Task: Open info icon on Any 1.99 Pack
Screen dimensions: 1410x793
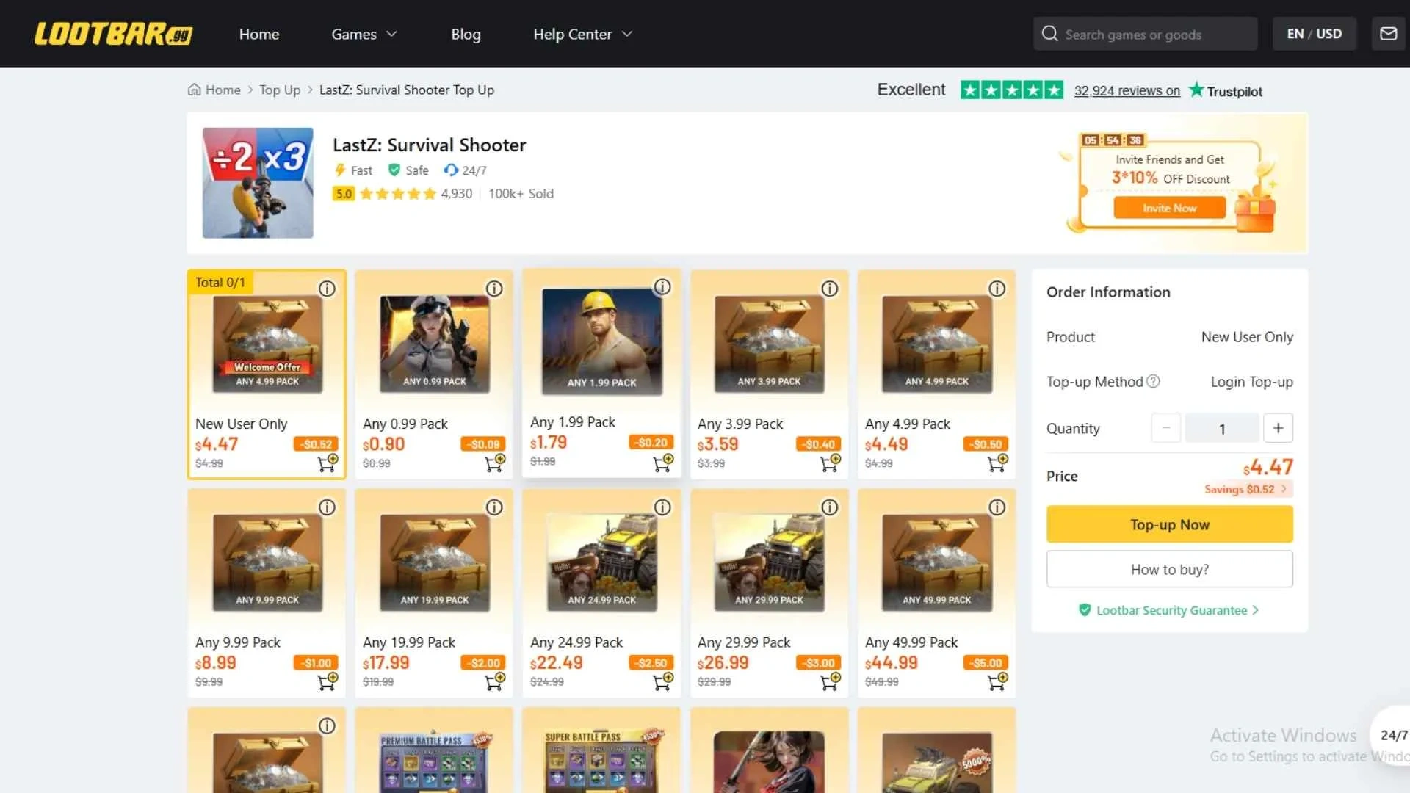Action: [662, 287]
